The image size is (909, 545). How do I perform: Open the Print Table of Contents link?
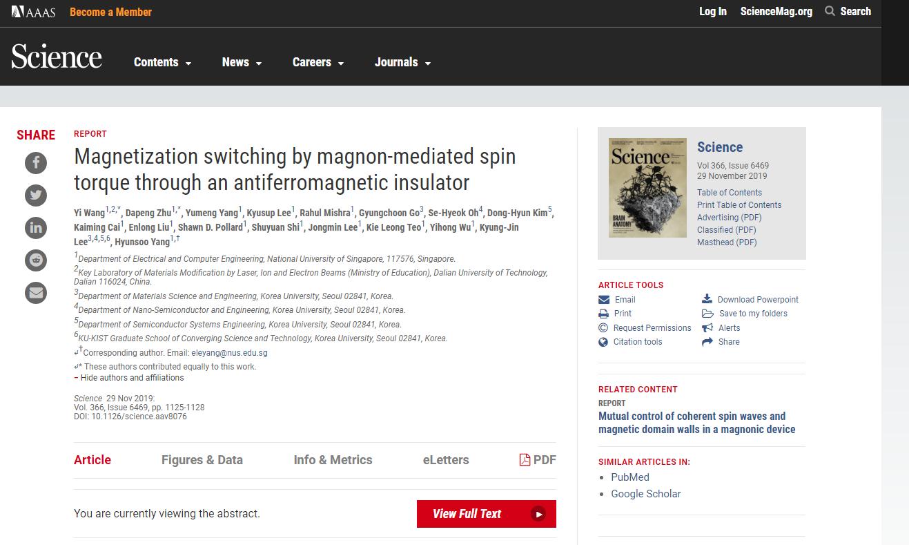(739, 205)
